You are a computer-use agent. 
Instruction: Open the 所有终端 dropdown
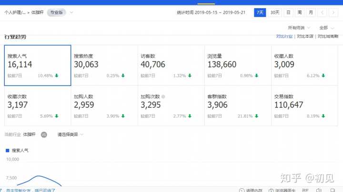pyautogui.click(x=299, y=28)
